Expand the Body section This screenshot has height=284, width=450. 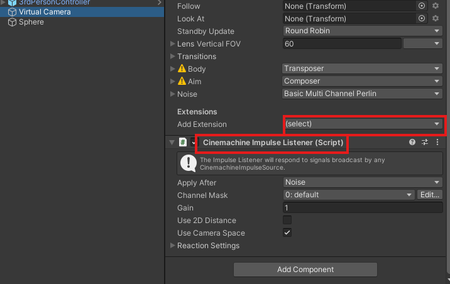(x=172, y=69)
